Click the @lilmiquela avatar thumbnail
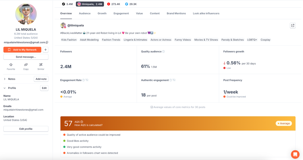Viewport: 303px width, 160px height. [63, 25]
